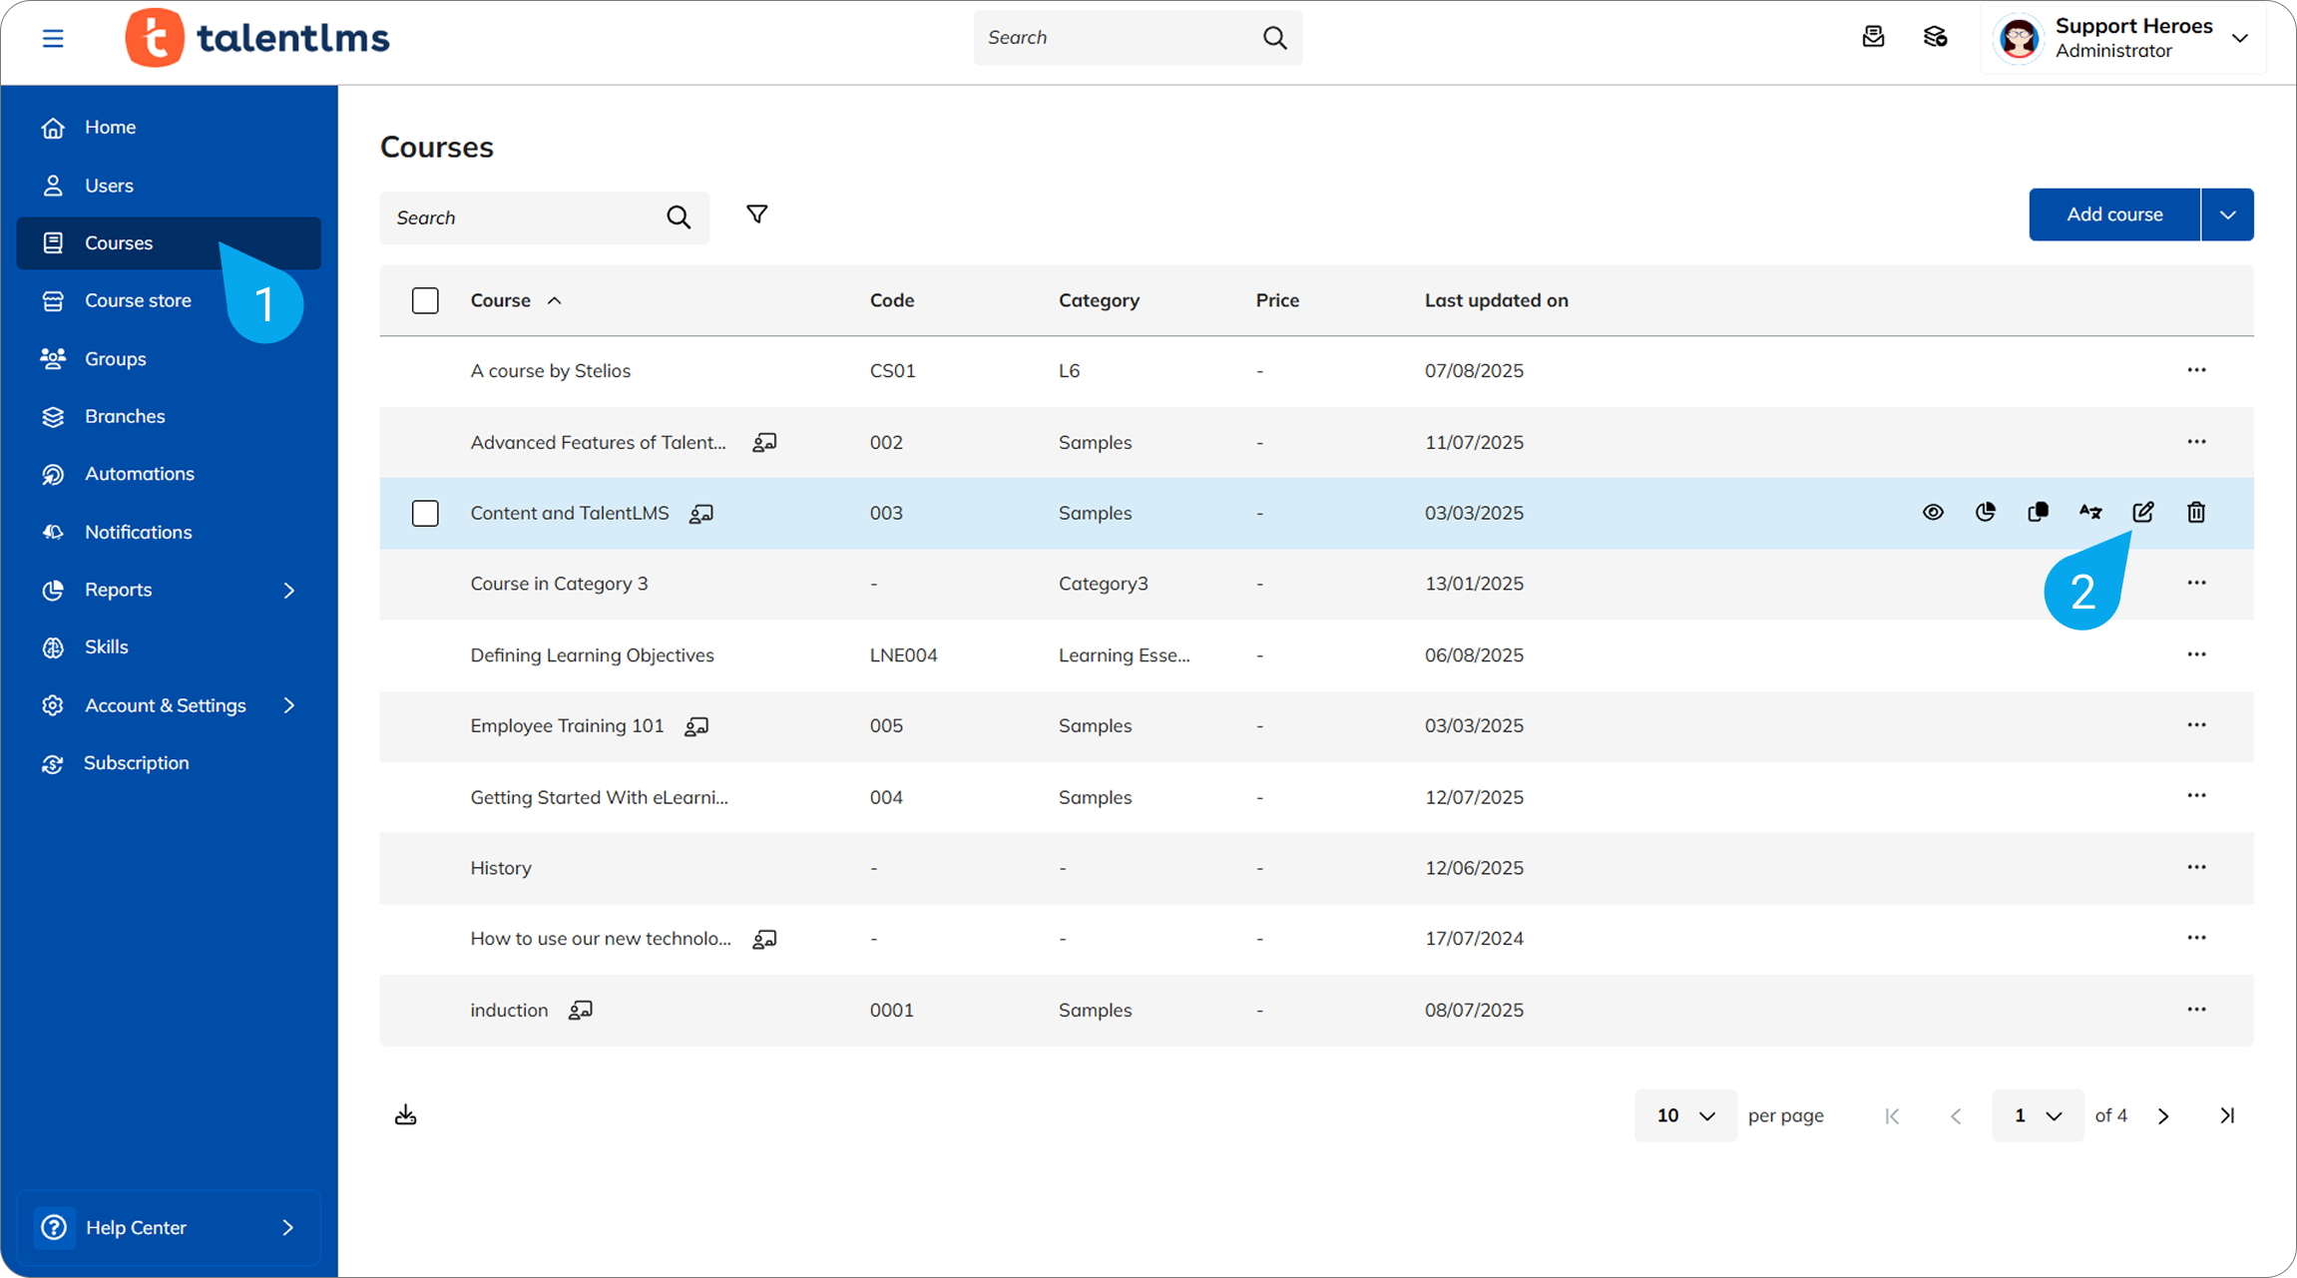Open the messages inbox icon in header
Viewport: 2297px width, 1278px height.
click(x=1873, y=38)
